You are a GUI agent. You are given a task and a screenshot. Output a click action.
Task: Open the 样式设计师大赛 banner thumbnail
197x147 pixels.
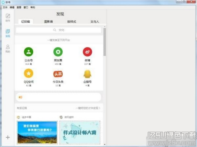[x=80, y=132]
